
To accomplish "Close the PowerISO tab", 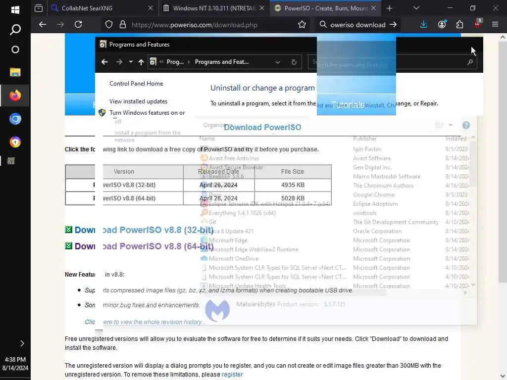I will coord(373,8).
